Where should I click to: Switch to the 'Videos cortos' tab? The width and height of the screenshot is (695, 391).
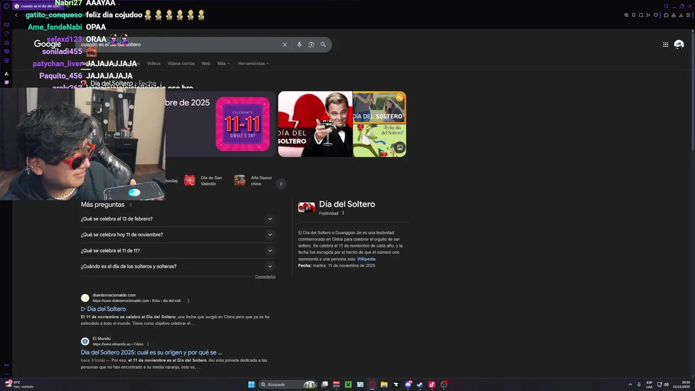(181, 64)
